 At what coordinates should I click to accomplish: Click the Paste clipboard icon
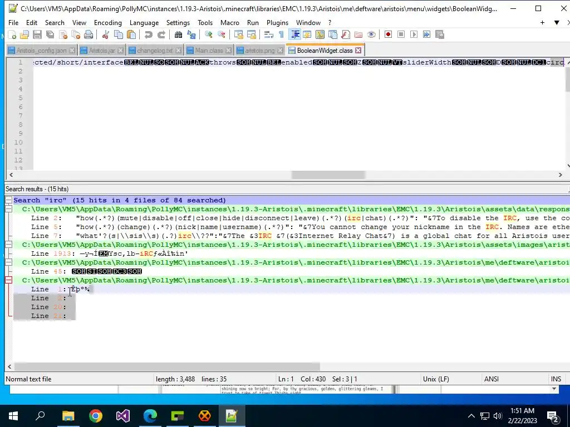coord(131,35)
